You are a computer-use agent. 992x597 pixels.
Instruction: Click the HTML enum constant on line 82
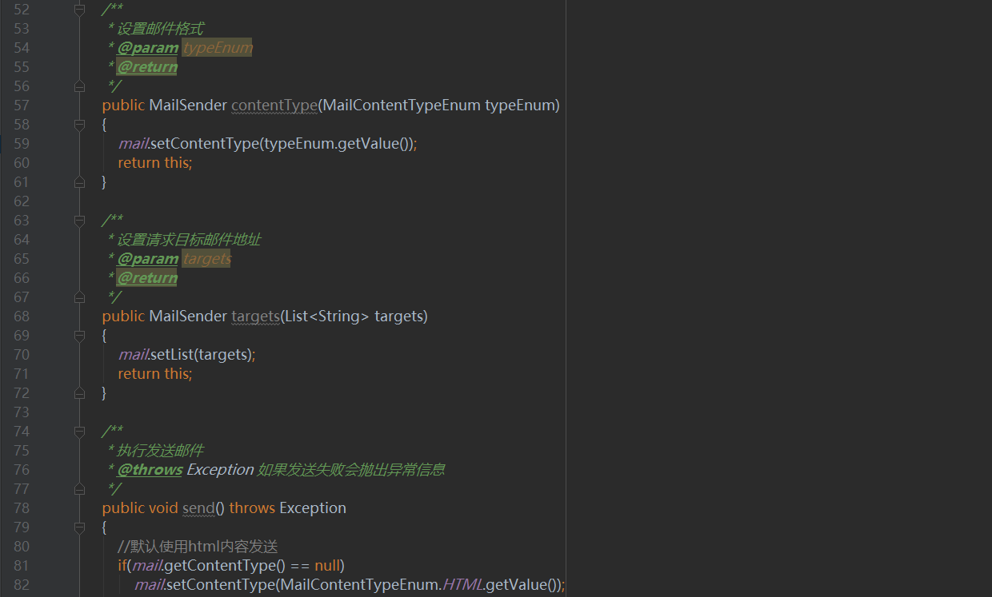pos(463,585)
